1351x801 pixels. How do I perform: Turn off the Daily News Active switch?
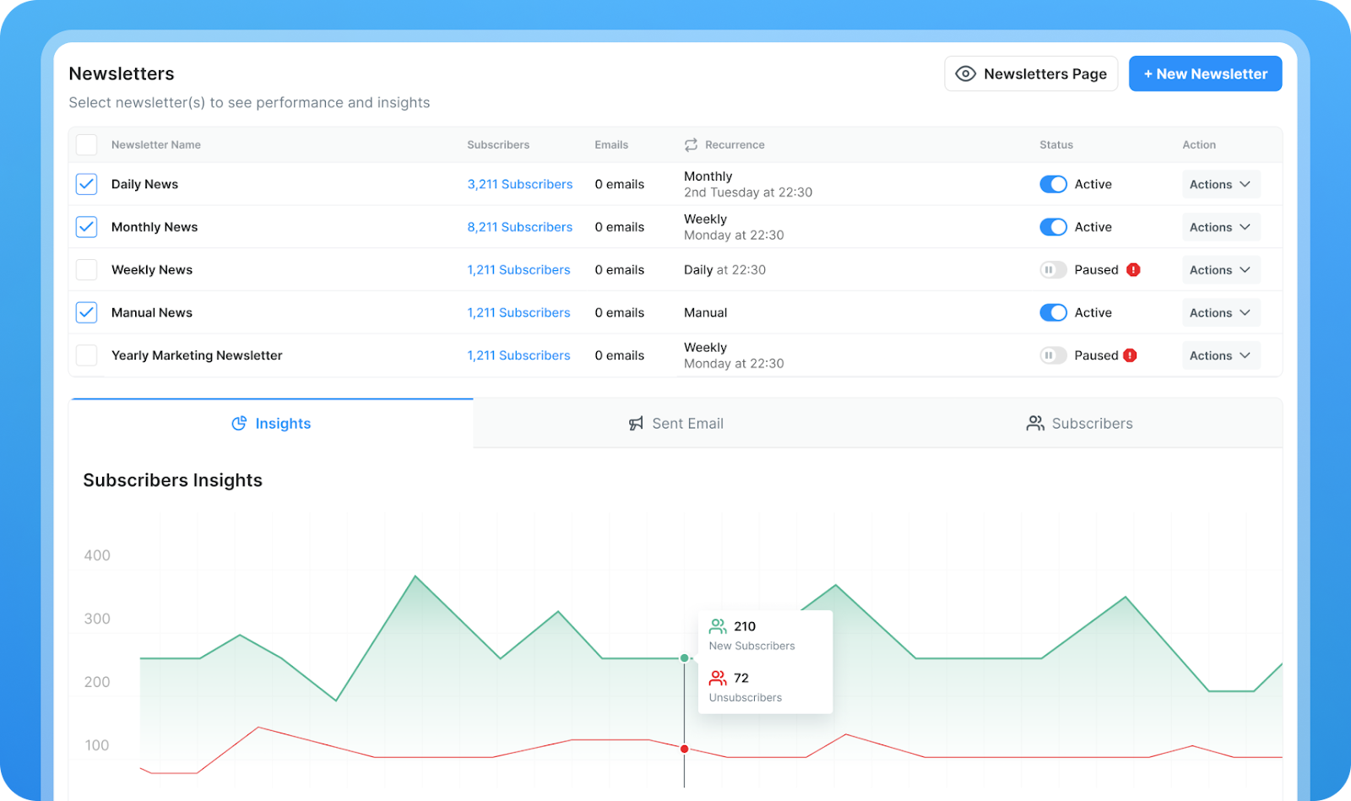[x=1053, y=184]
